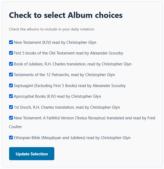Click the '1st Enoch, R.H. Charles translation' label

pos(44,107)
